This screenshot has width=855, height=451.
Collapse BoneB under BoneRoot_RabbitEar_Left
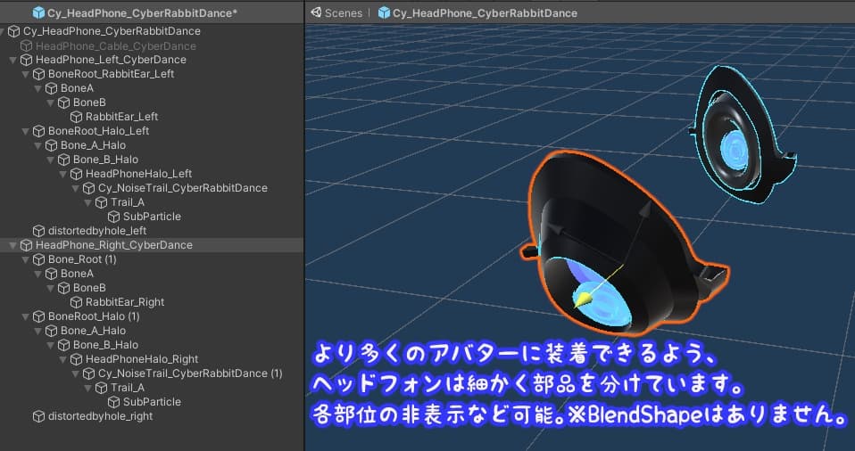[51, 102]
